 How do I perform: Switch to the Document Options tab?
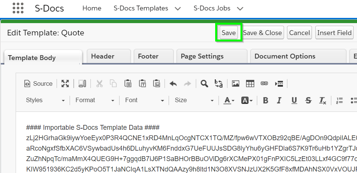tap(299, 56)
